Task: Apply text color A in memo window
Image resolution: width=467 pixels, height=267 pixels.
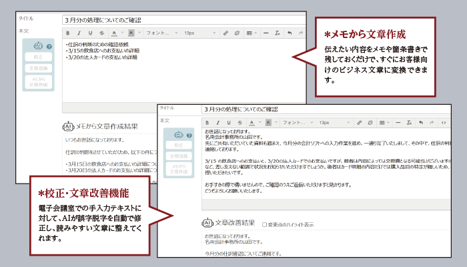Action: click(x=114, y=33)
